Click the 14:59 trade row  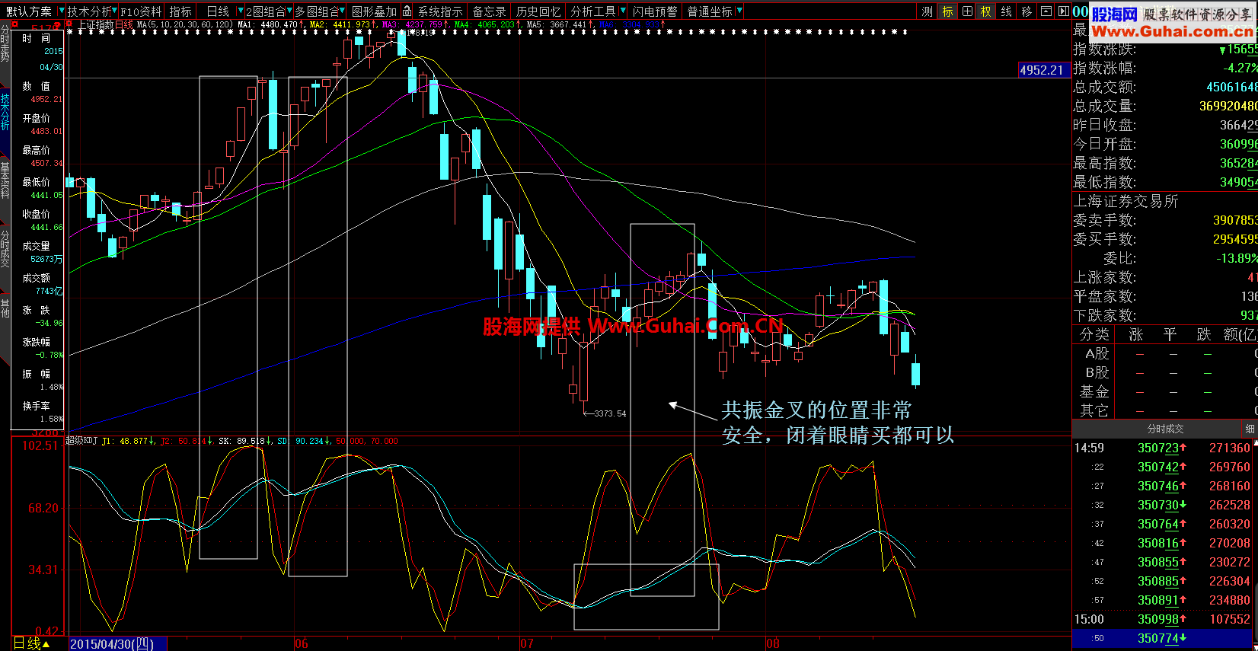[1165, 448]
